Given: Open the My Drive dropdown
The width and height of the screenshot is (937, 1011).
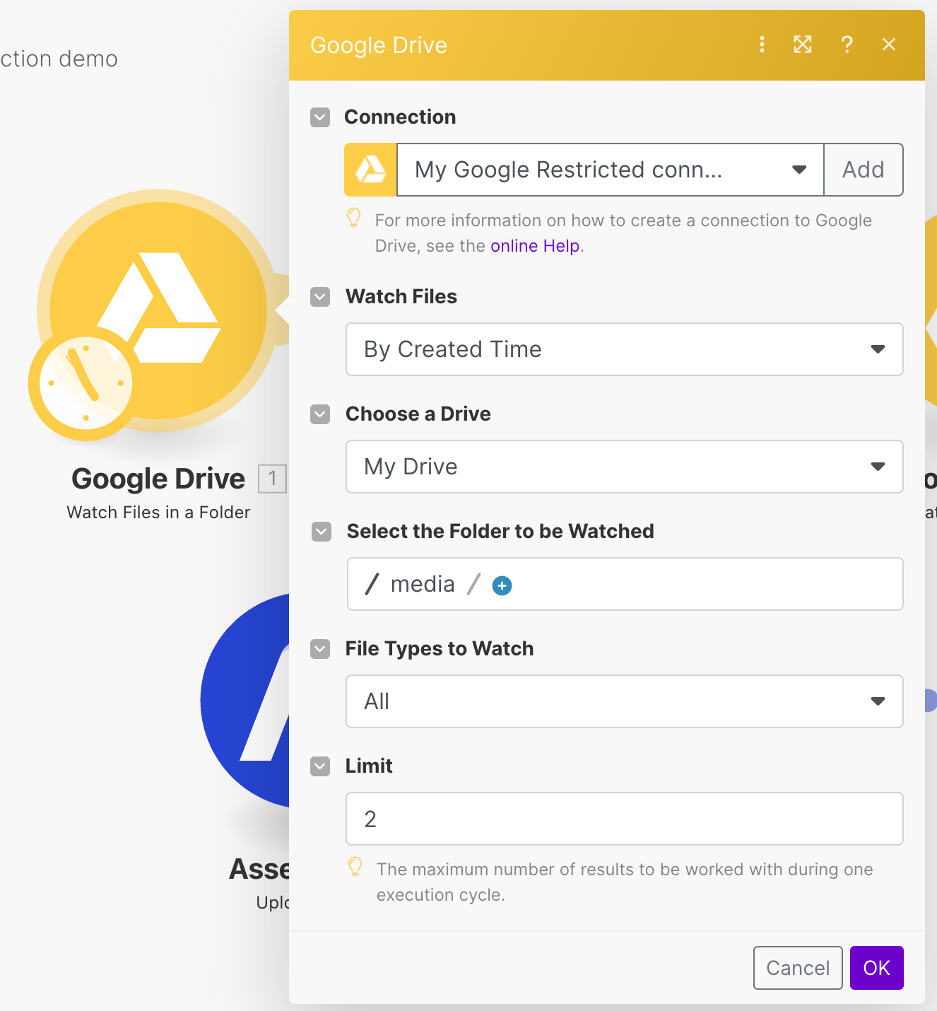Looking at the screenshot, I should pyautogui.click(x=625, y=467).
